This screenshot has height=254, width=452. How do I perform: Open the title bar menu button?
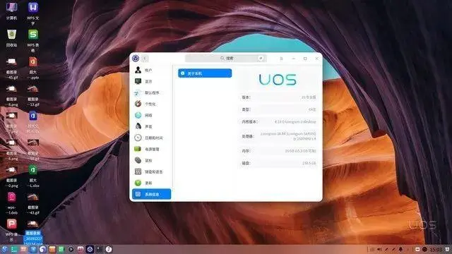tap(281, 59)
